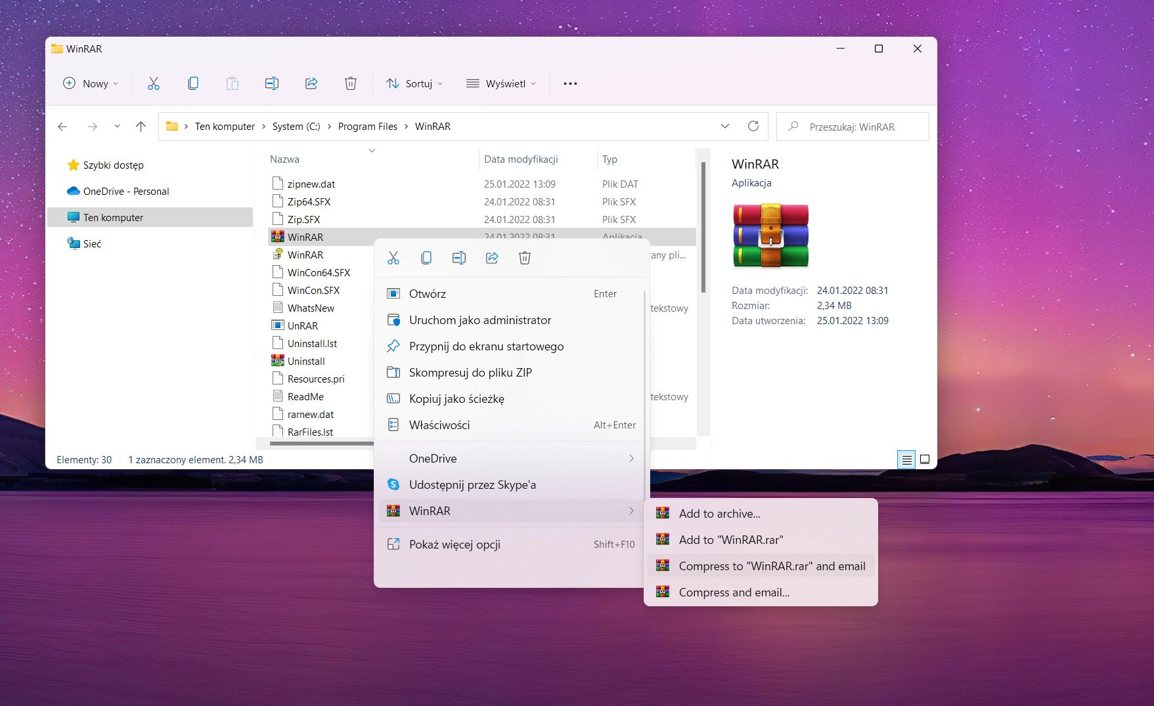Switch to details view using bottom-right toggle

pyautogui.click(x=906, y=459)
